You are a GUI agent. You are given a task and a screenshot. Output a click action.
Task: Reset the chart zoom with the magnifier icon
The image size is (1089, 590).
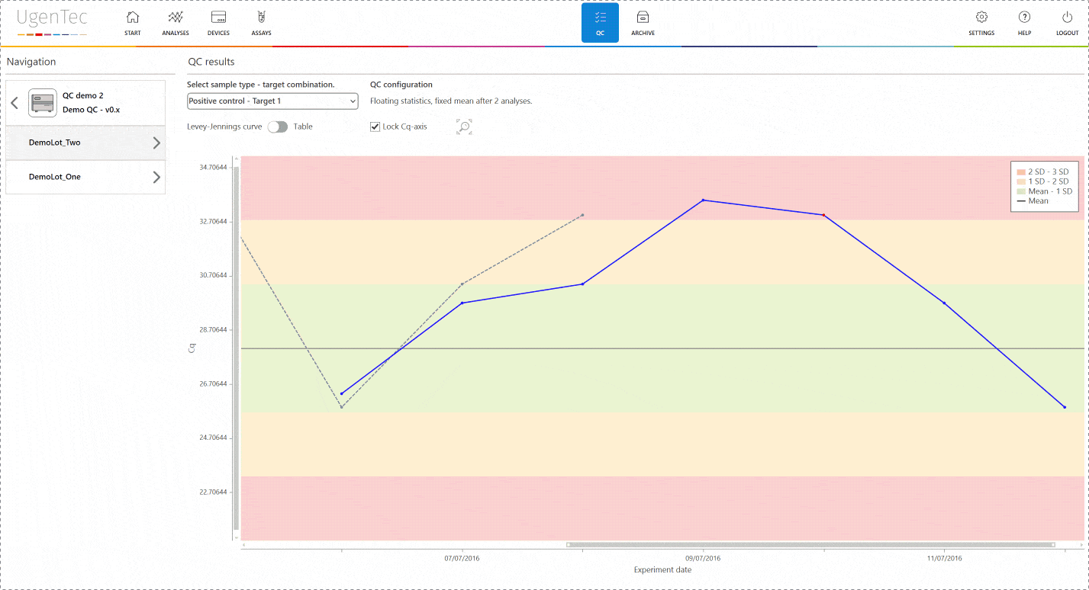(x=464, y=127)
